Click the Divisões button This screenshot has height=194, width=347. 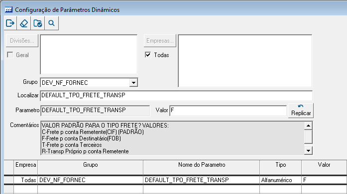pos(22,41)
